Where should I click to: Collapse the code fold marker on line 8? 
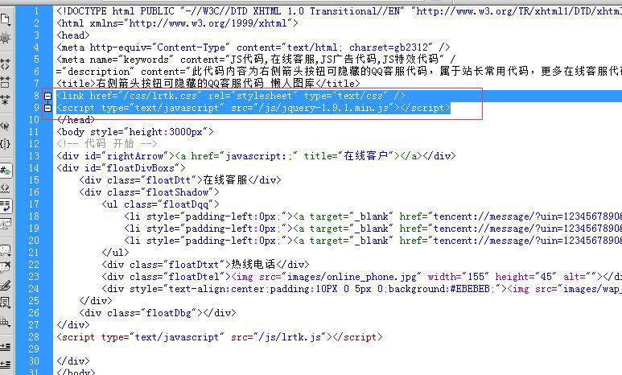[48, 96]
